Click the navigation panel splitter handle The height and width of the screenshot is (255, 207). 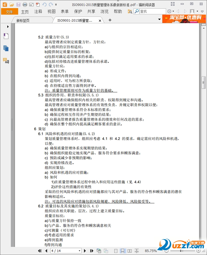12,125
